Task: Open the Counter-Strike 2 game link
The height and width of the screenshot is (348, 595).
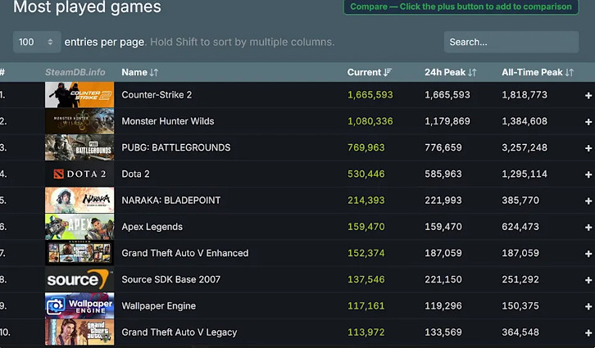Action: (x=157, y=95)
